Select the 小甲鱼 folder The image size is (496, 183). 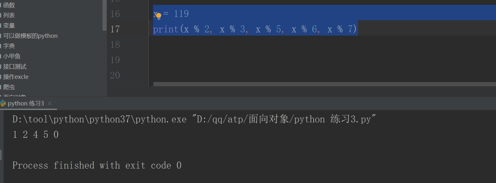(x=12, y=56)
